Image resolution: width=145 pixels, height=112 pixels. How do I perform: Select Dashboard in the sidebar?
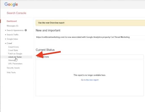(12, 21)
